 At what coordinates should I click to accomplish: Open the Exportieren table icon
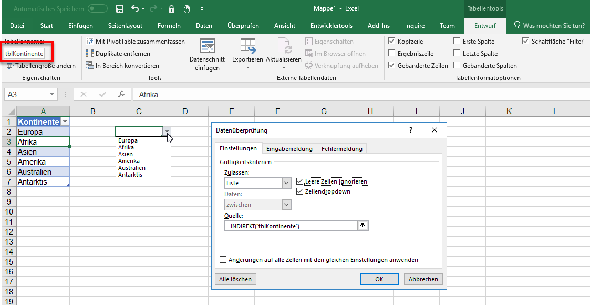pos(247,46)
